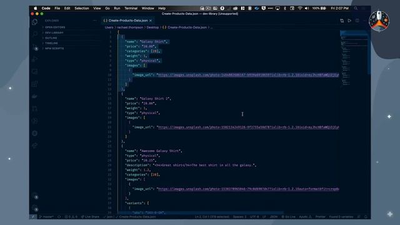Click the LF end-of-line setting in status bar
Image resolution: width=400 pixels, height=225 pixels.
click(264, 217)
